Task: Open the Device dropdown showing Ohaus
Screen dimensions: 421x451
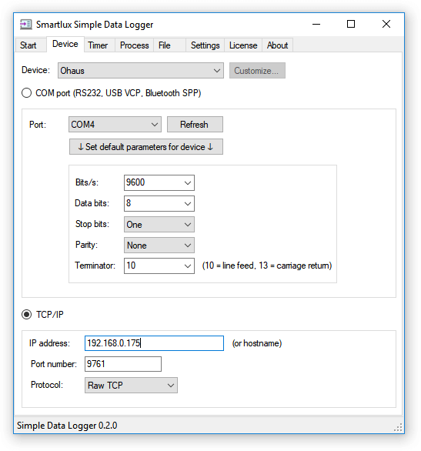Action: [141, 71]
